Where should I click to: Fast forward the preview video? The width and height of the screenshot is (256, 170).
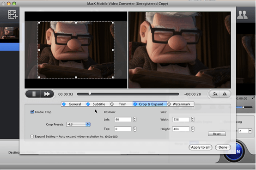coord(47,94)
